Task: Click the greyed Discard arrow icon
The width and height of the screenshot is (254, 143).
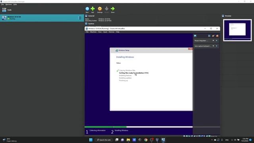Action: 107,9
